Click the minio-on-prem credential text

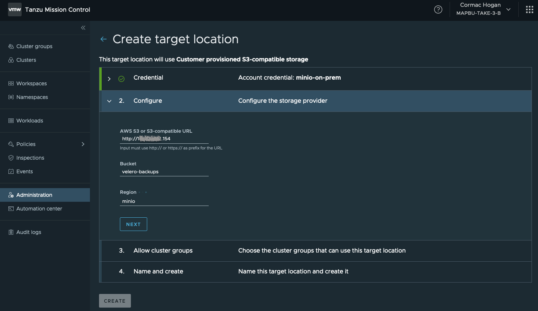point(318,78)
